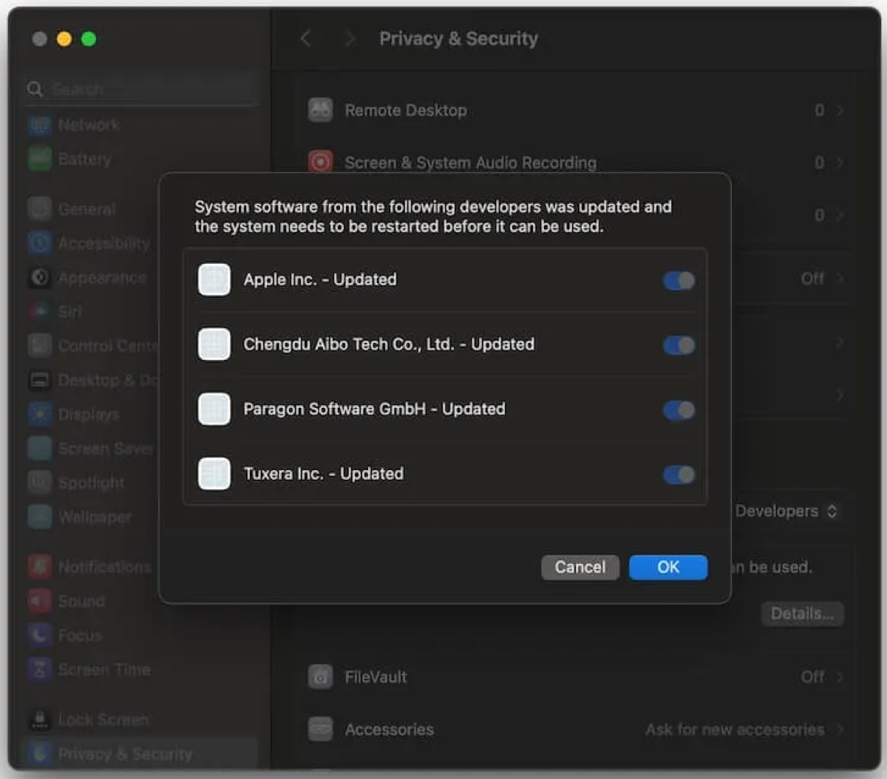887x779 pixels.
Task: Open Accessibility in the sidebar
Action: [89, 243]
